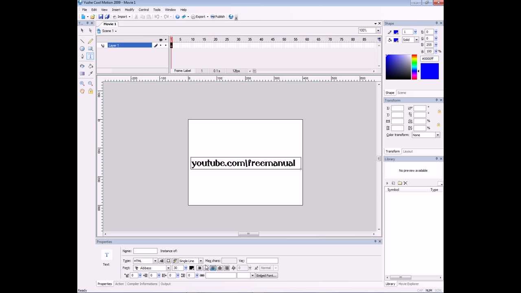The image size is (521, 293).
Task: Play the movie with the toolbar play icon
Action: [177, 17]
